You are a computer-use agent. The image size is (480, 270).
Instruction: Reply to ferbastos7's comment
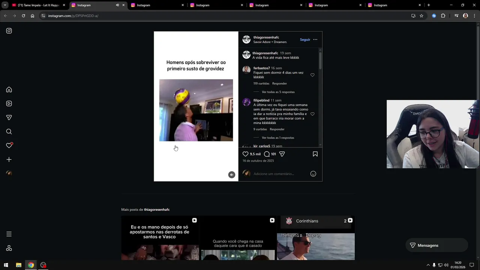(279, 84)
